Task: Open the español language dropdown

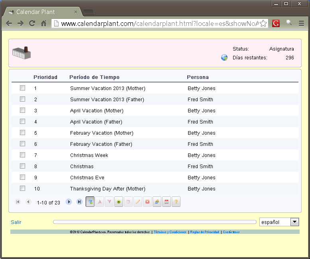Action: coord(294,222)
